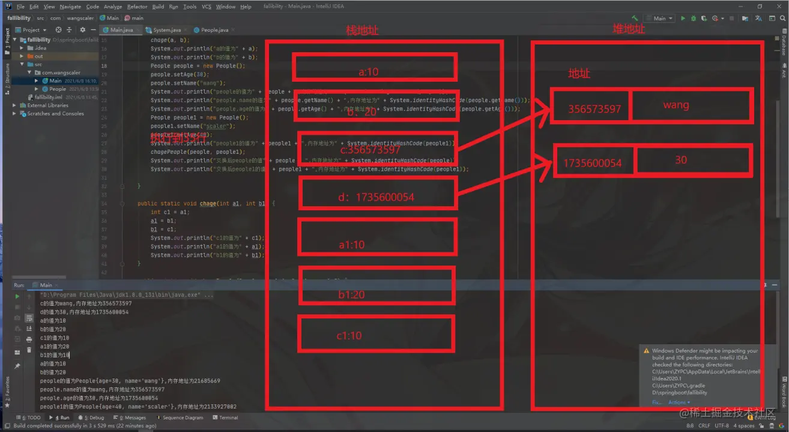Image resolution: width=789 pixels, height=432 pixels.
Task: Click the Pin Tab icon in Run panel
Action: [x=17, y=365]
